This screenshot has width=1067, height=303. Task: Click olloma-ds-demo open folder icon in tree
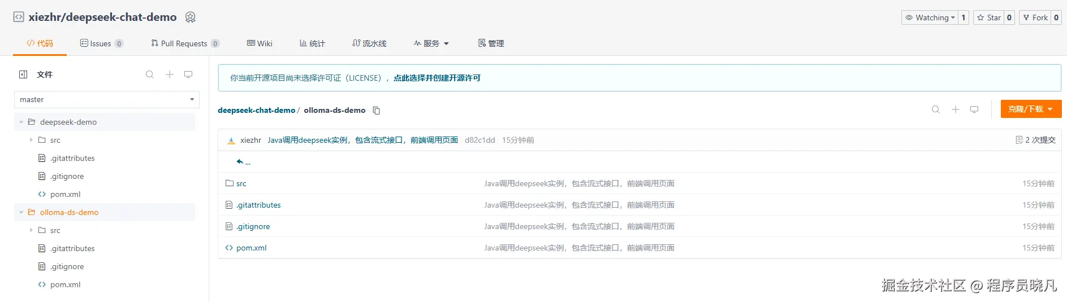click(32, 212)
